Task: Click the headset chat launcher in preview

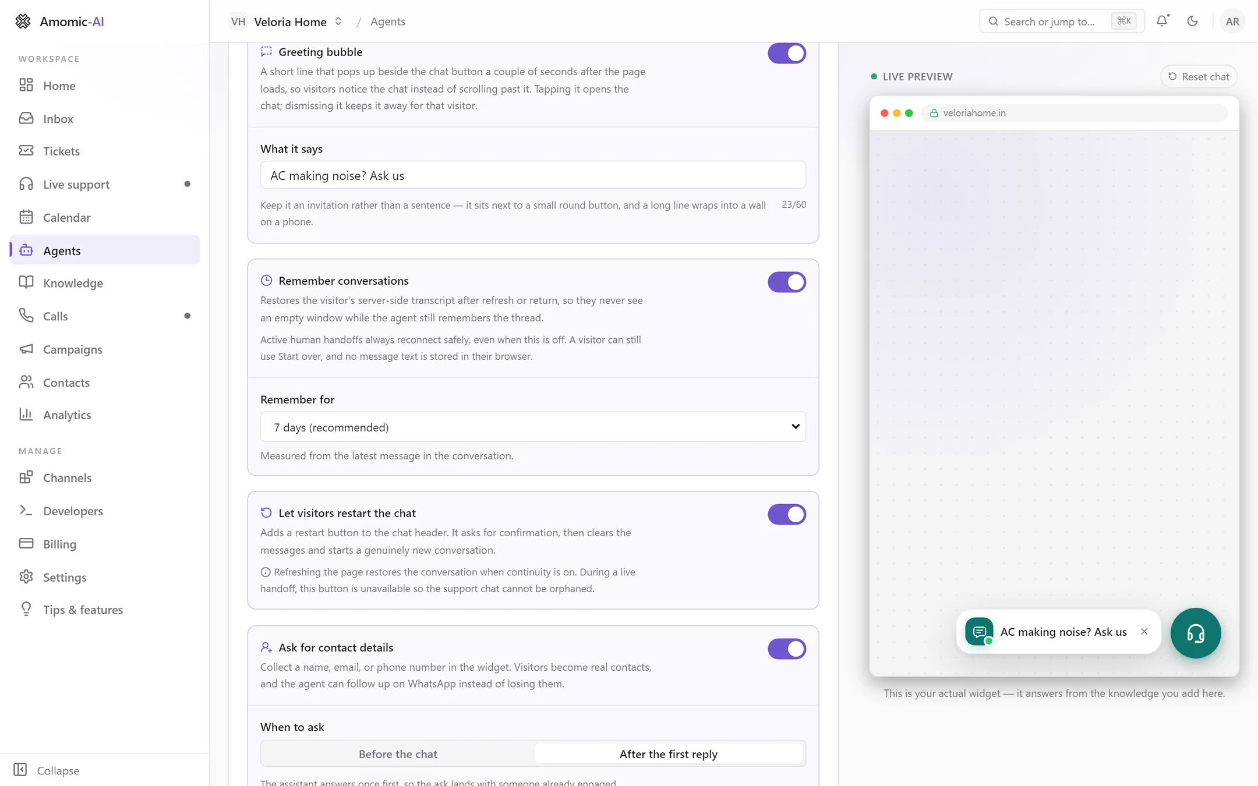Action: (1195, 633)
